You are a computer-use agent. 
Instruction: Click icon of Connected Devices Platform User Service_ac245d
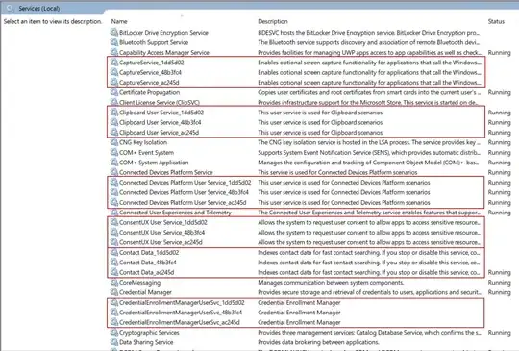[114, 202]
